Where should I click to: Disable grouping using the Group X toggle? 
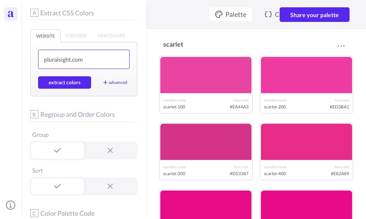tap(110, 150)
